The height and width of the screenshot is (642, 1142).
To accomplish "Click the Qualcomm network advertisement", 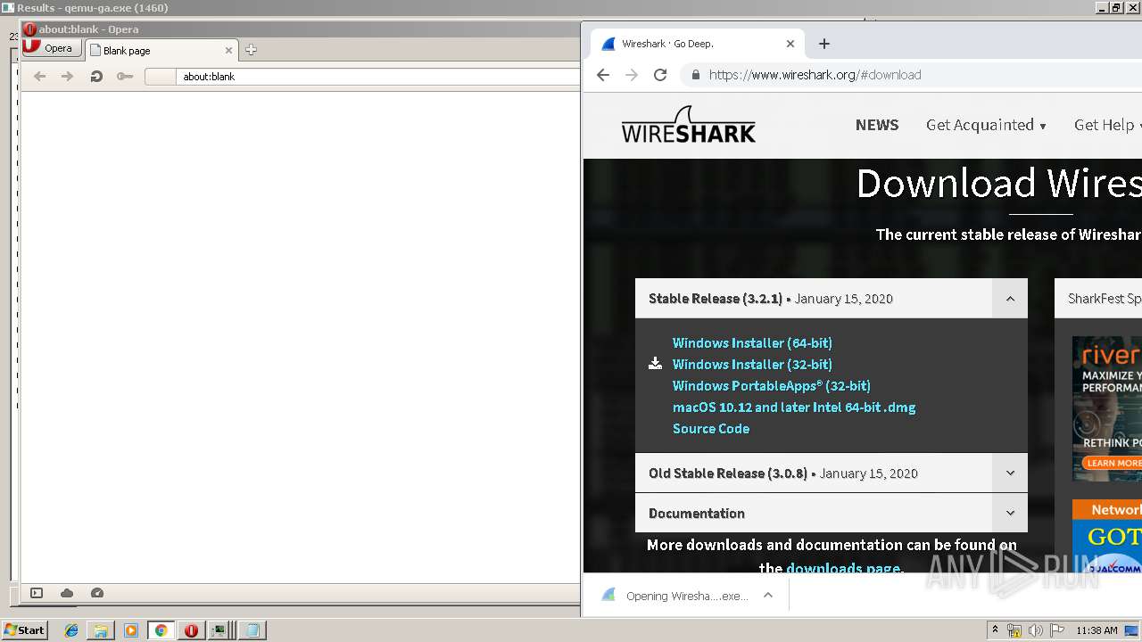I will point(1106,537).
